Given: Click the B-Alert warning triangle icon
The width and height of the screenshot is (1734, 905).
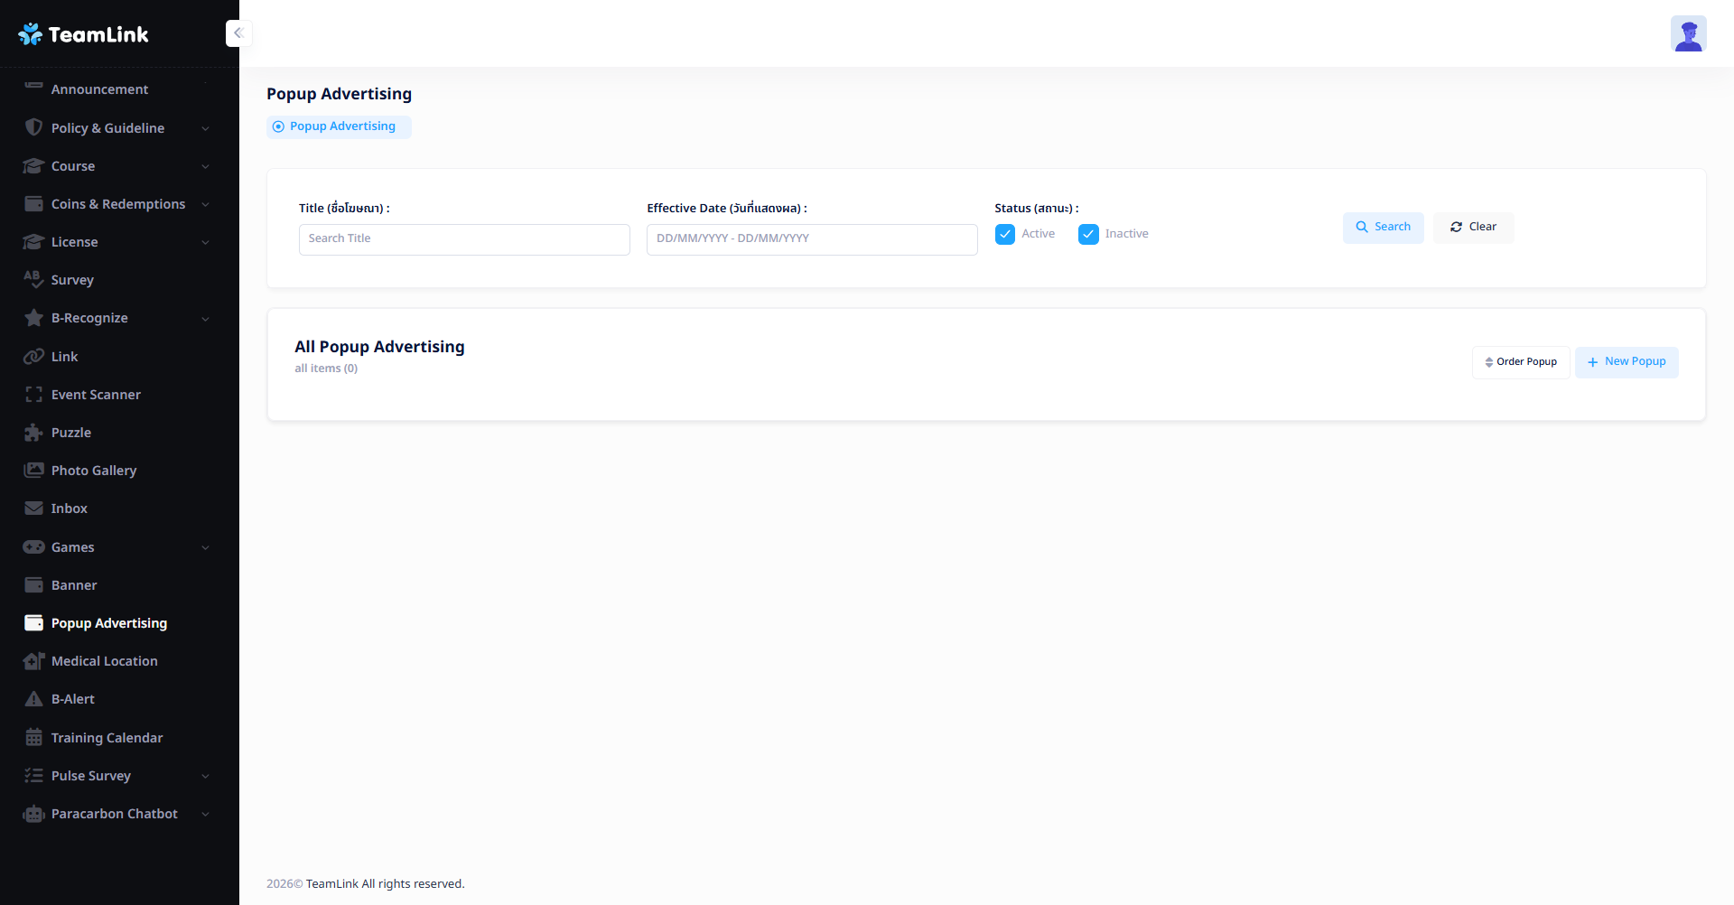Looking at the screenshot, I should [x=33, y=699].
